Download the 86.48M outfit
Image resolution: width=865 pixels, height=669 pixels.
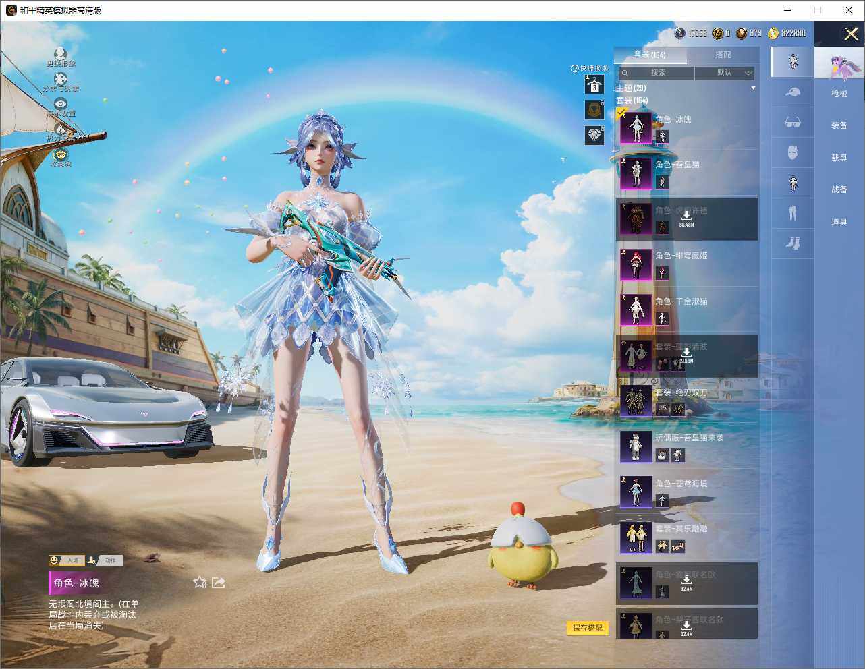(686, 219)
